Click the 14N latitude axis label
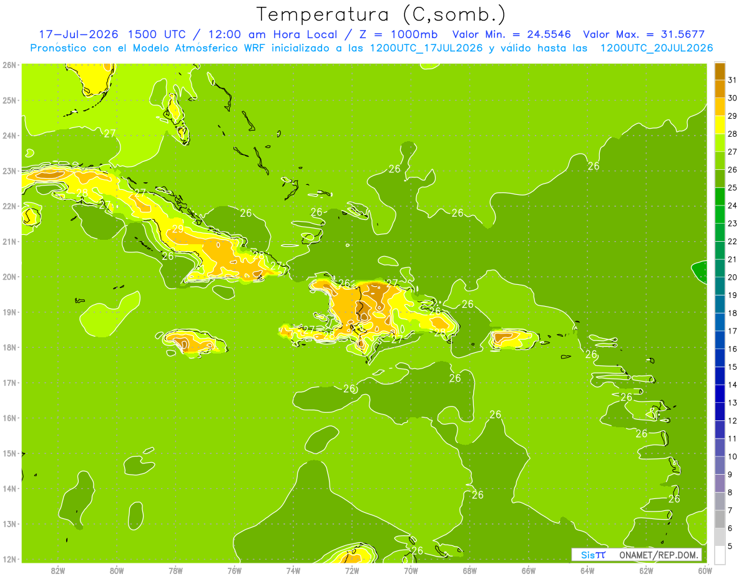The width and height of the screenshot is (749, 579). pos(10,488)
